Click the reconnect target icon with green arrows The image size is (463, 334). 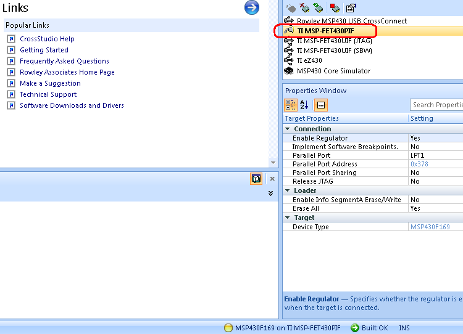click(319, 8)
